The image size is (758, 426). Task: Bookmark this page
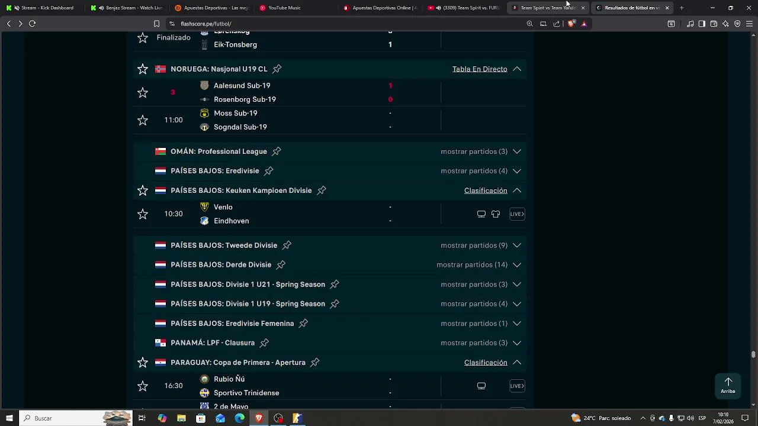156,24
